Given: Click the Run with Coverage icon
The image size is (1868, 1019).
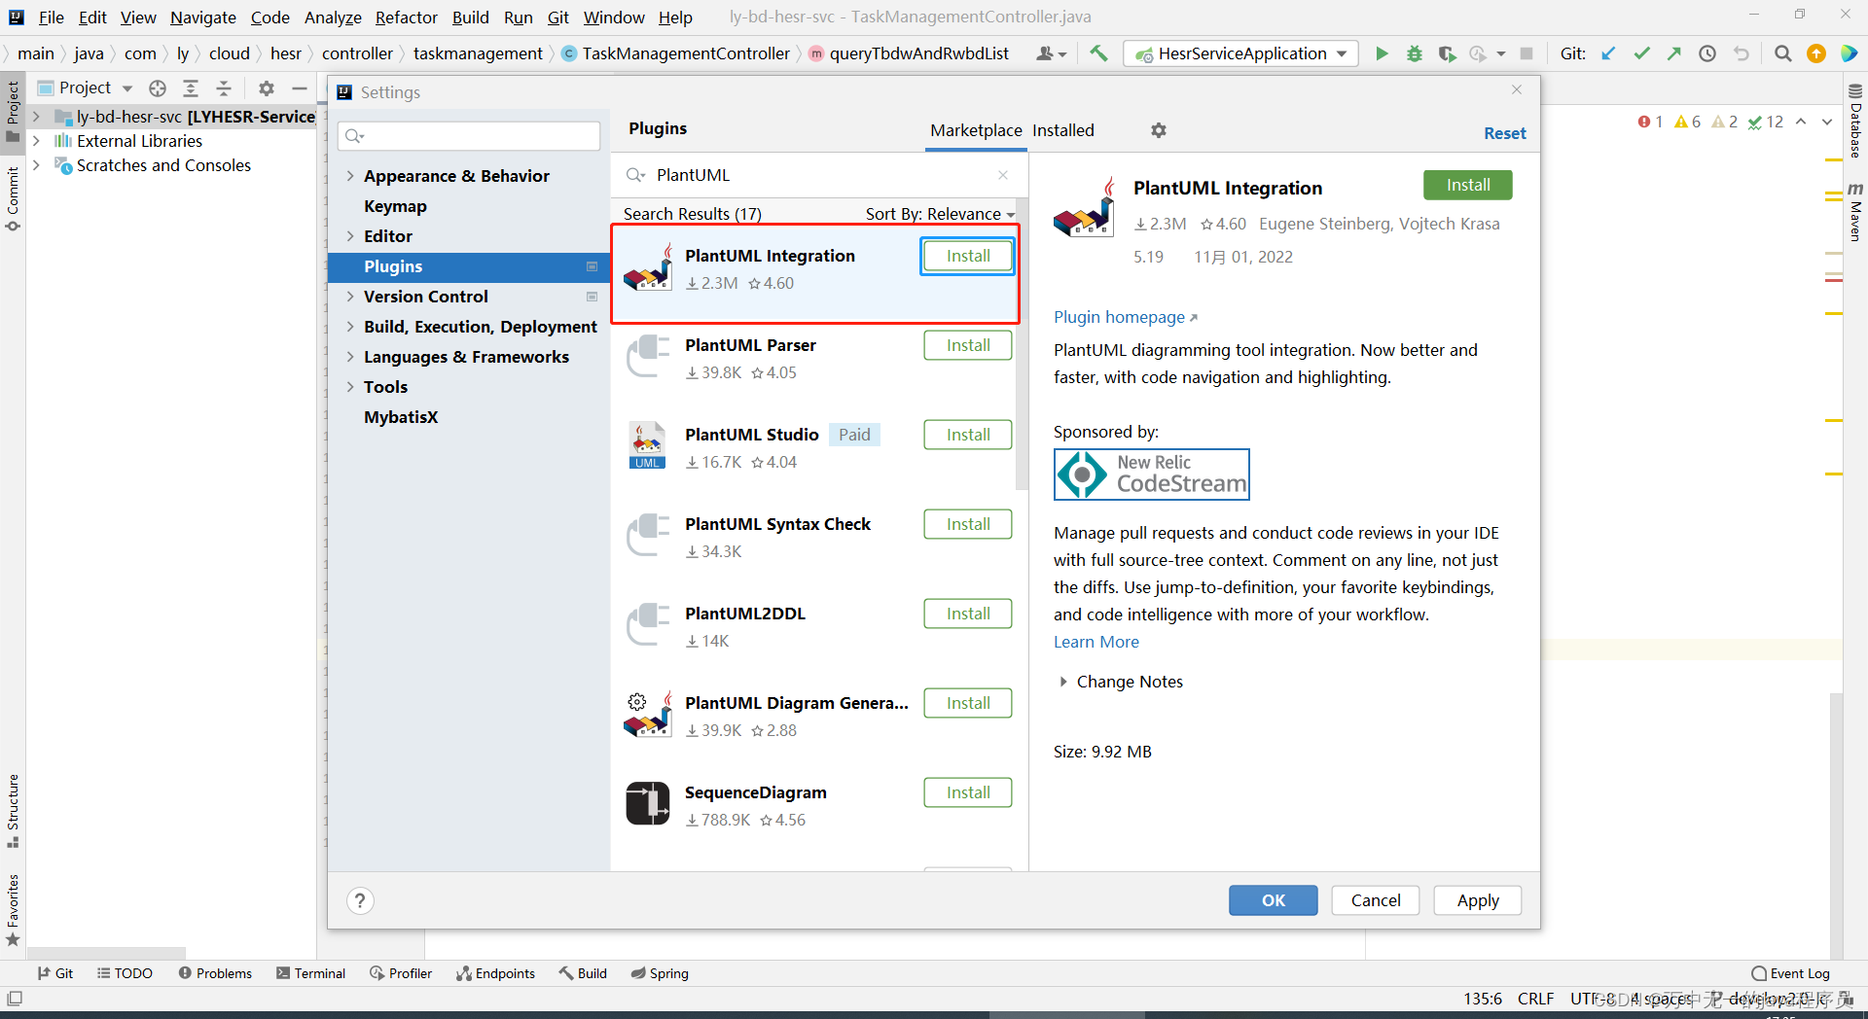Looking at the screenshot, I should pyautogui.click(x=1447, y=53).
